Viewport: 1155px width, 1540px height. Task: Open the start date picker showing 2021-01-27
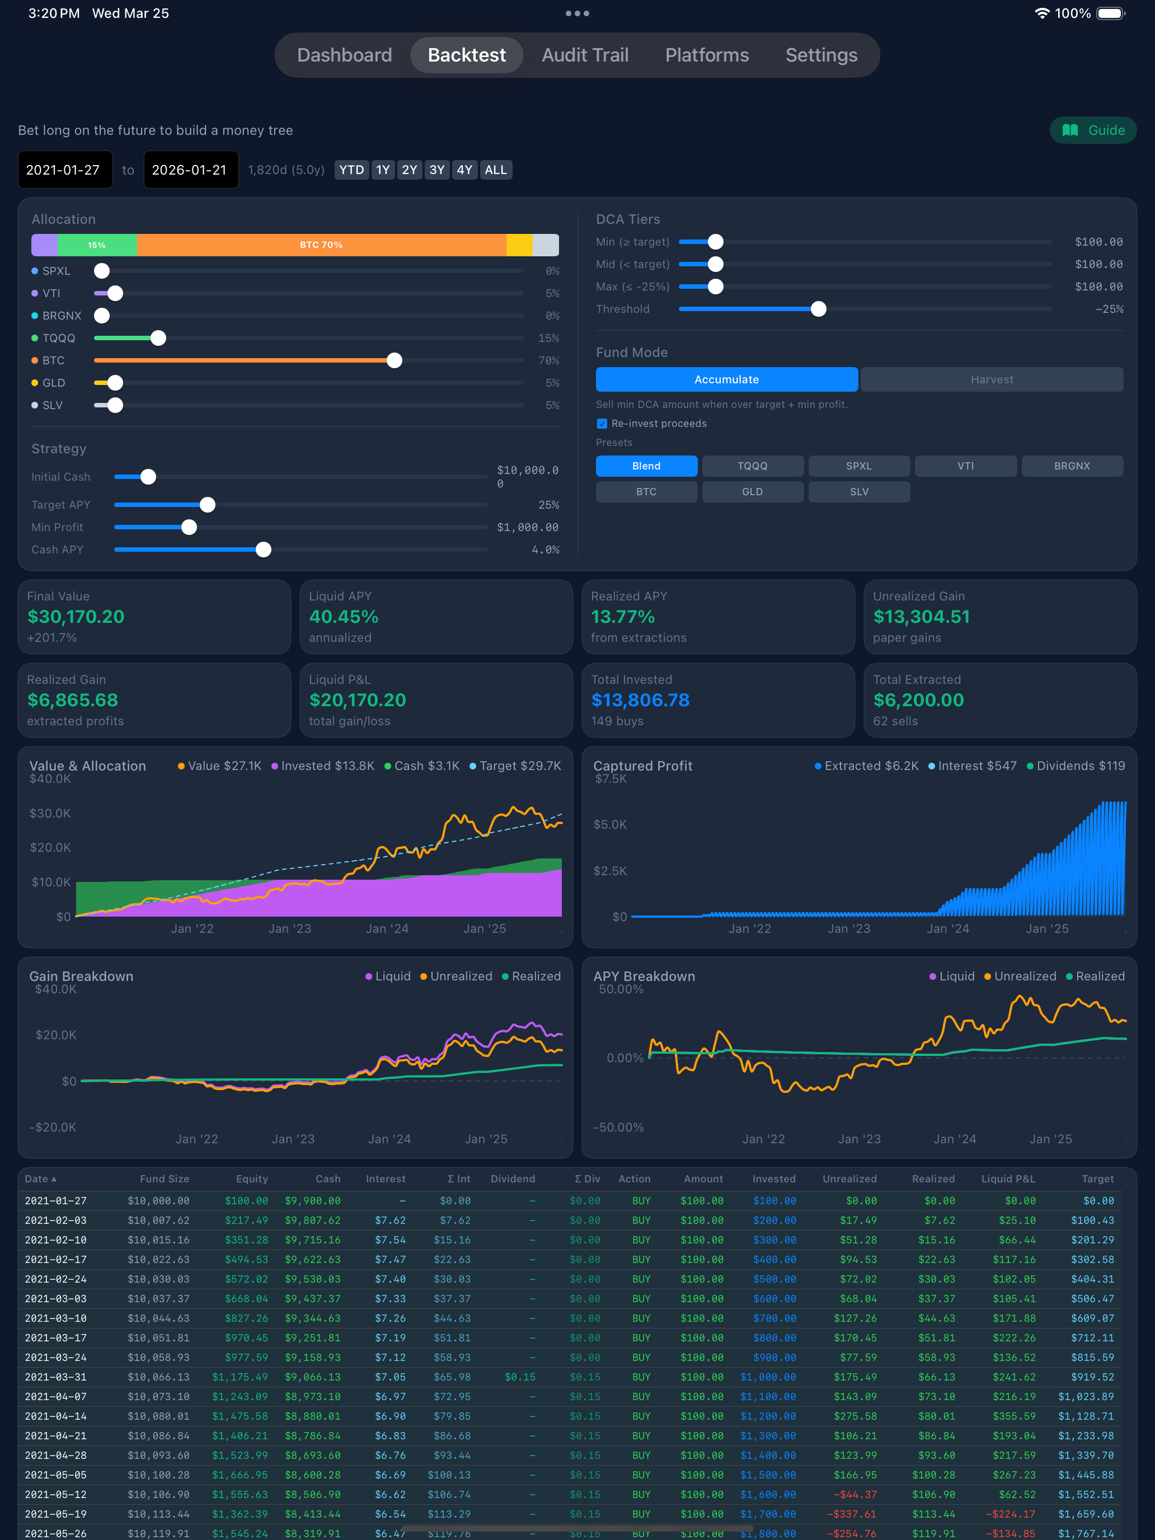click(65, 169)
